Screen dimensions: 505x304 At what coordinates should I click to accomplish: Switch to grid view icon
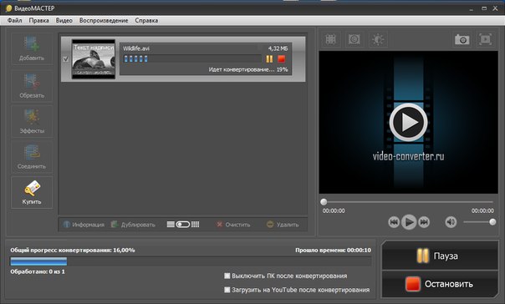pyautogui.click(x=195, y=224)
